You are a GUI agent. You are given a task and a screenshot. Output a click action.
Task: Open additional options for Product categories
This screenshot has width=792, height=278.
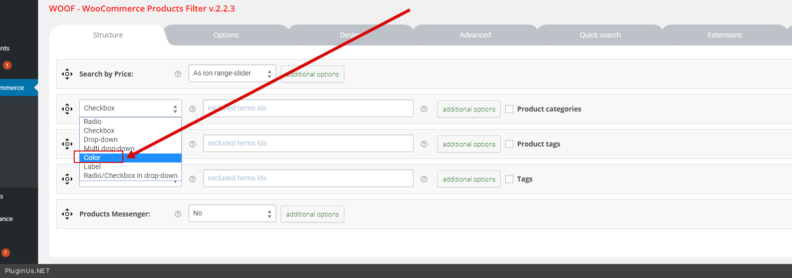click(x=469, y=109)
